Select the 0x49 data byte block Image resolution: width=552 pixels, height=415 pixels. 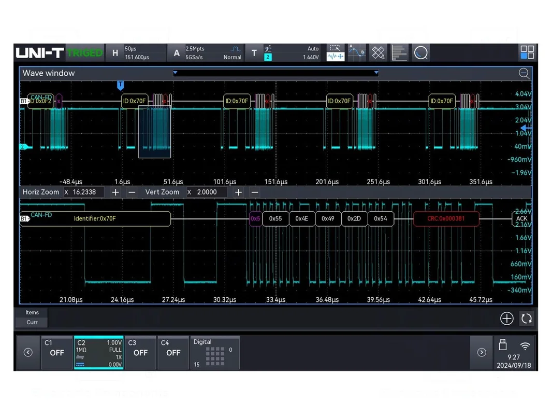point(328,218)
